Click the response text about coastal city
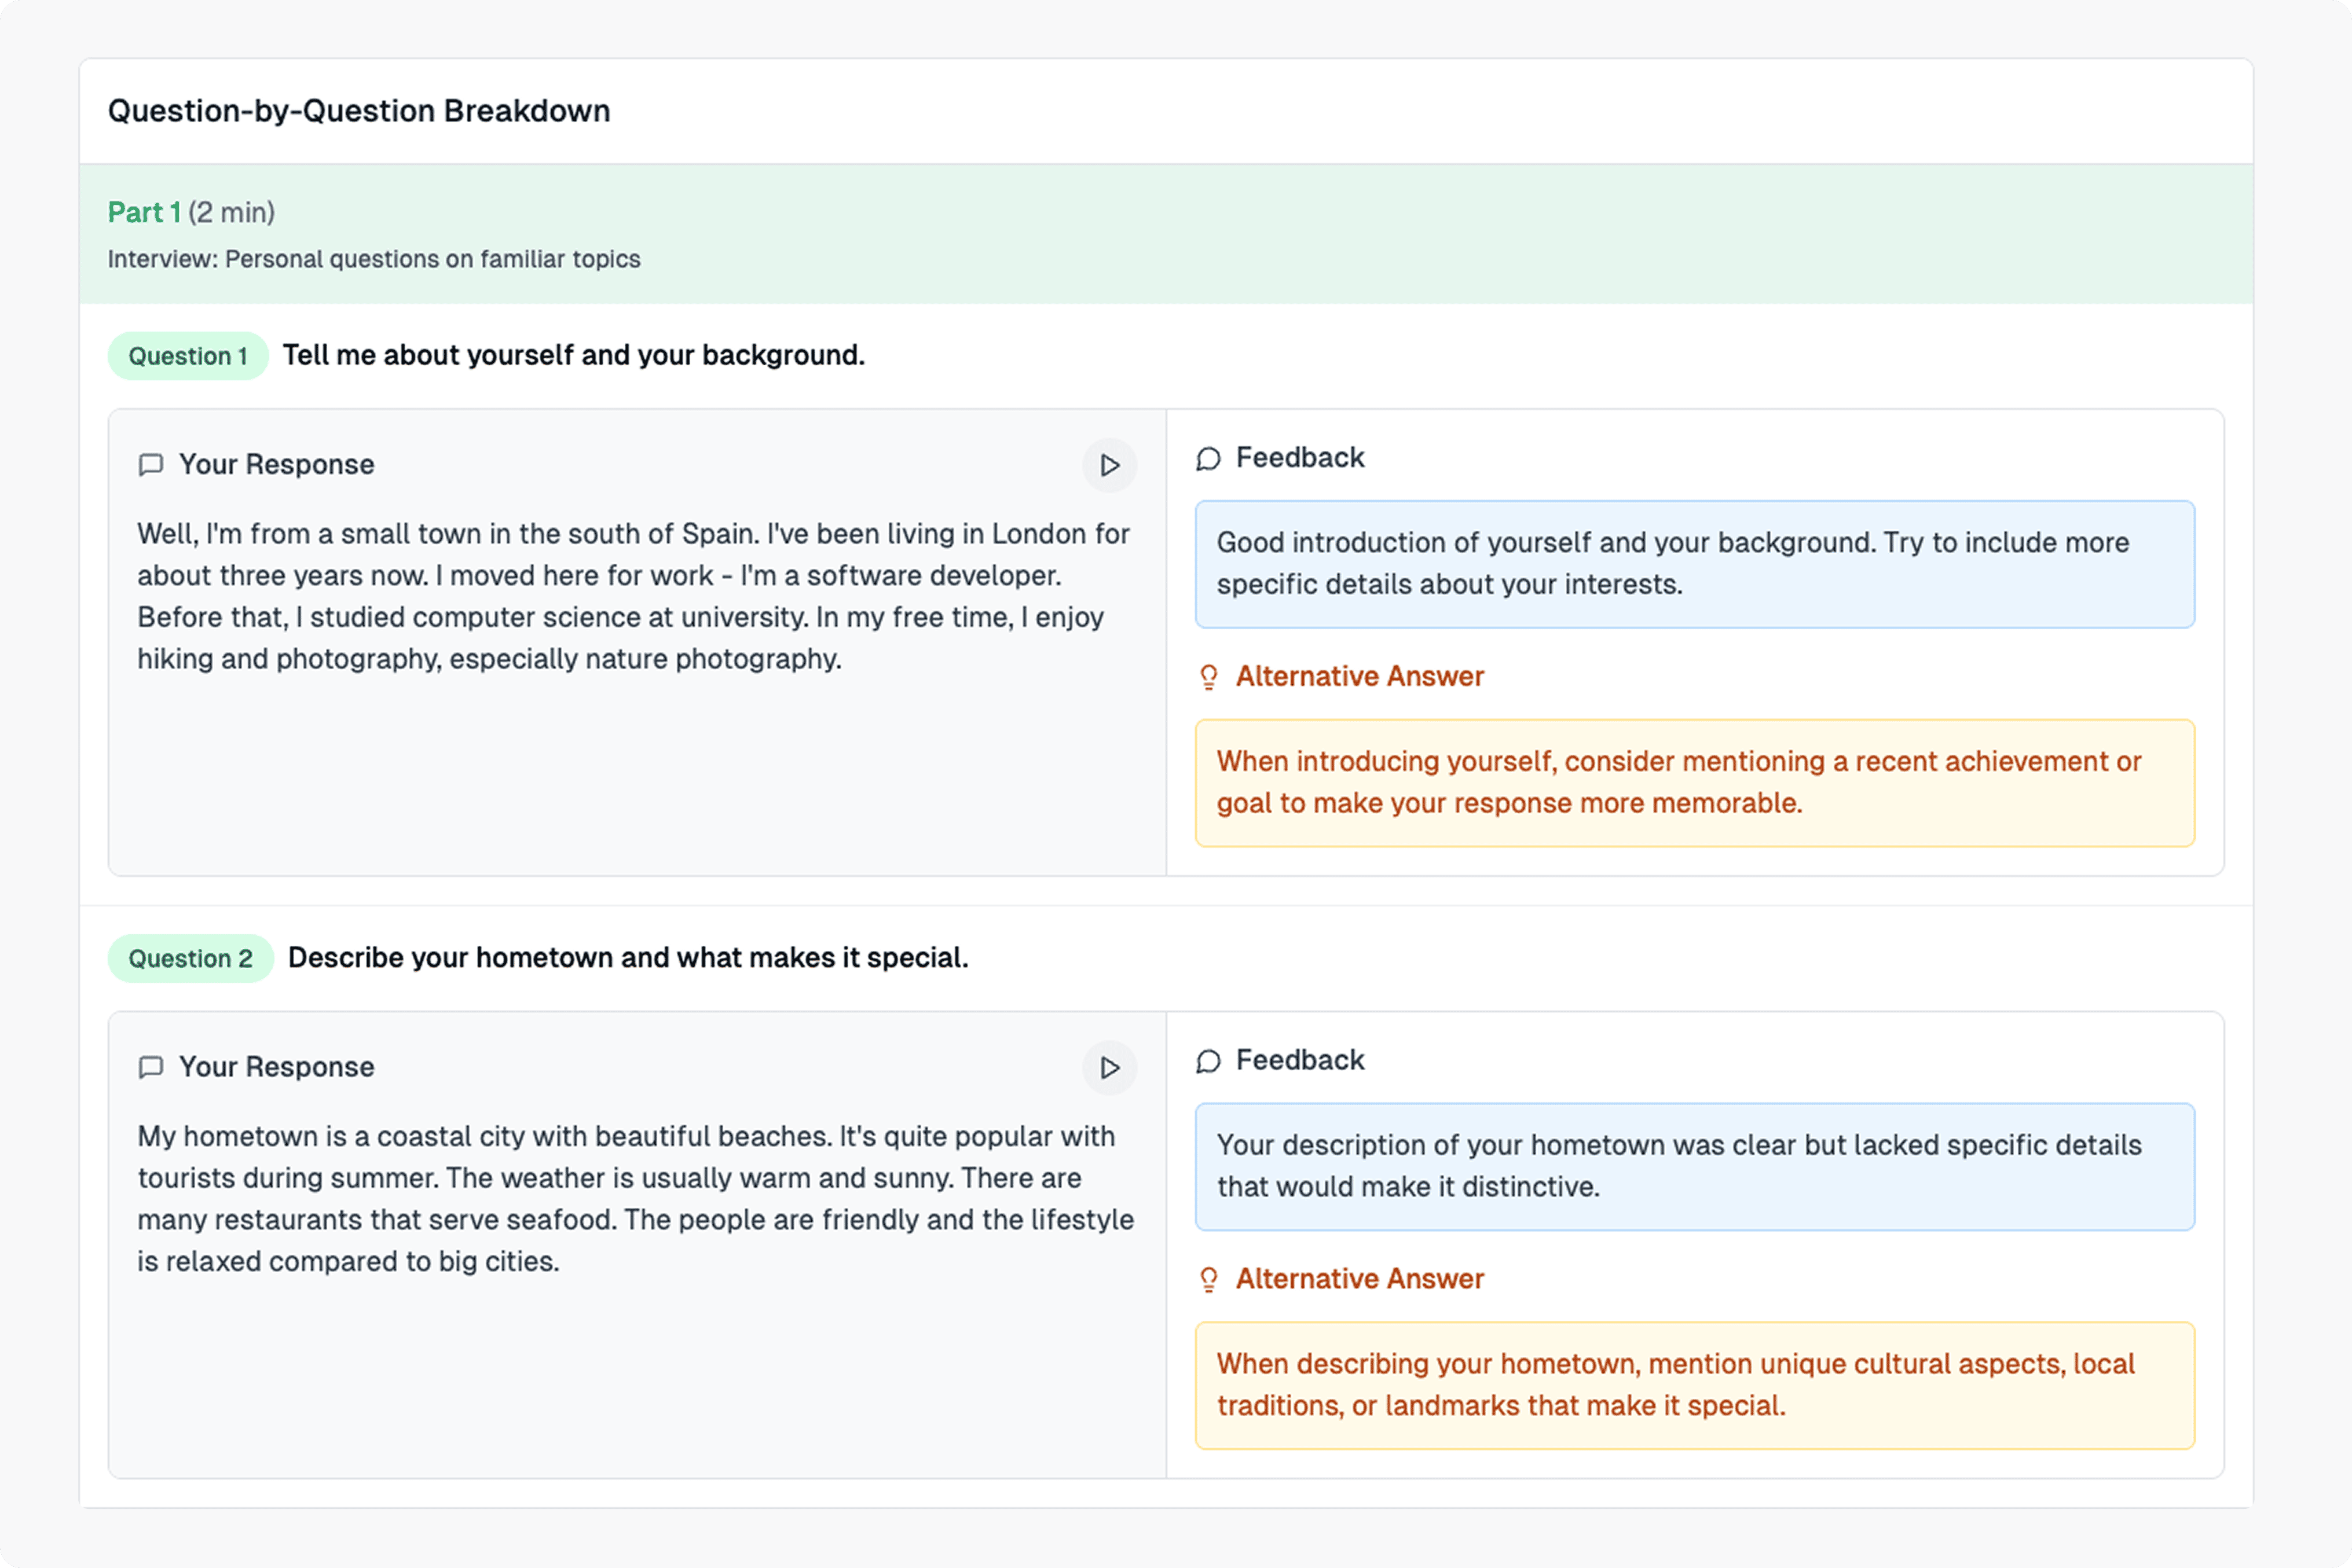The height and width of the screenshot is (1568, 2352). point(634,1198)
